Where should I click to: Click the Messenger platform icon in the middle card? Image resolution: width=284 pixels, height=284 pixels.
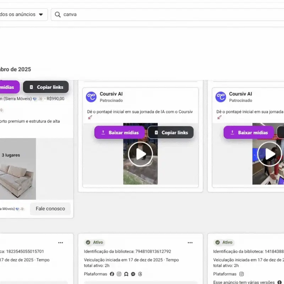[133, 274]
